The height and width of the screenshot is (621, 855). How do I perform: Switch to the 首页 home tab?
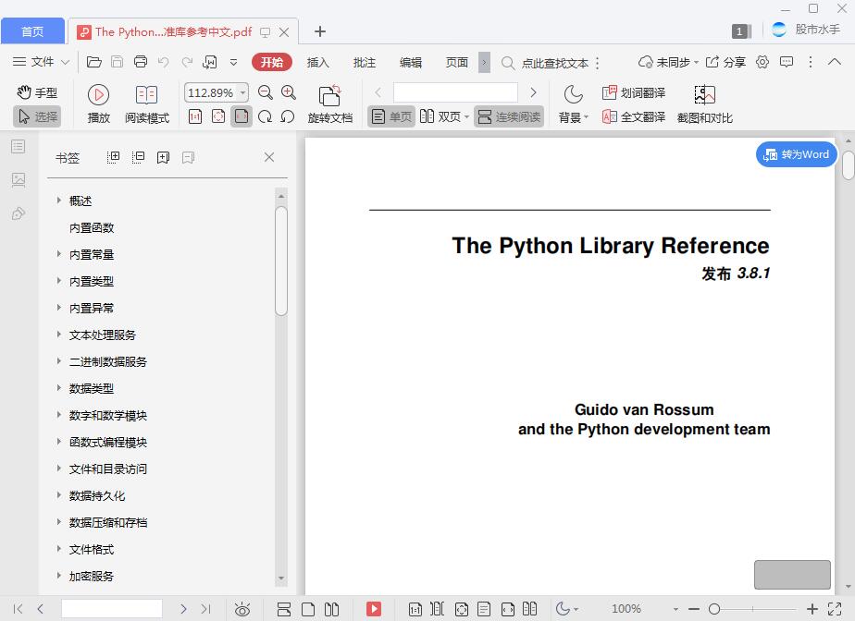tap(32, 30)
